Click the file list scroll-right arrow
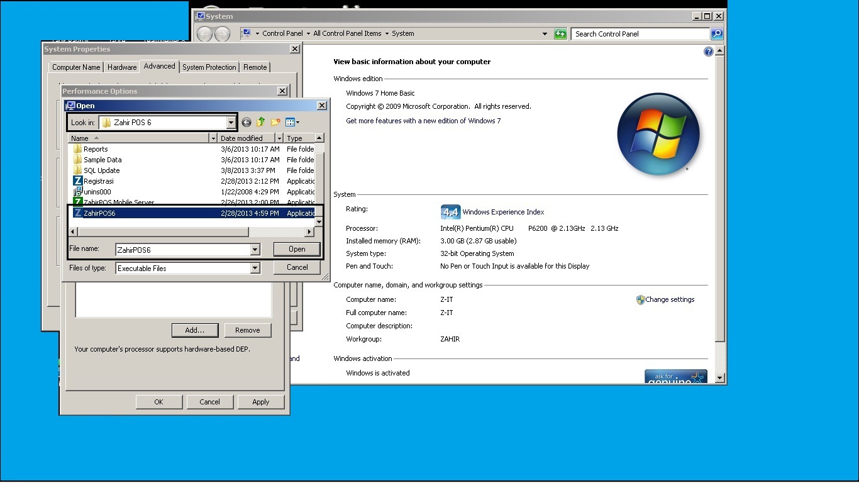Screen dimensions: 859x483 pos(309,232)
